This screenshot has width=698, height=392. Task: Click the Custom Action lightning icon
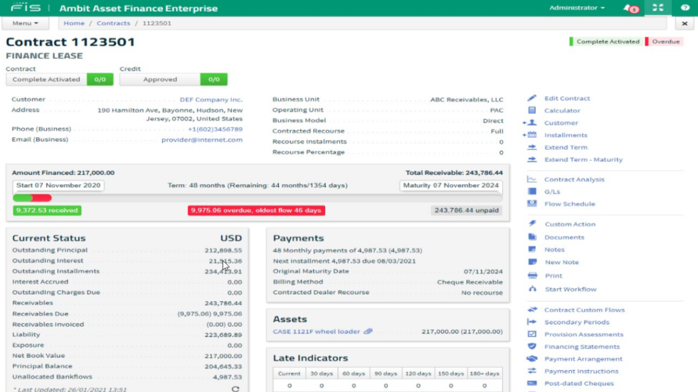point(532,223)
